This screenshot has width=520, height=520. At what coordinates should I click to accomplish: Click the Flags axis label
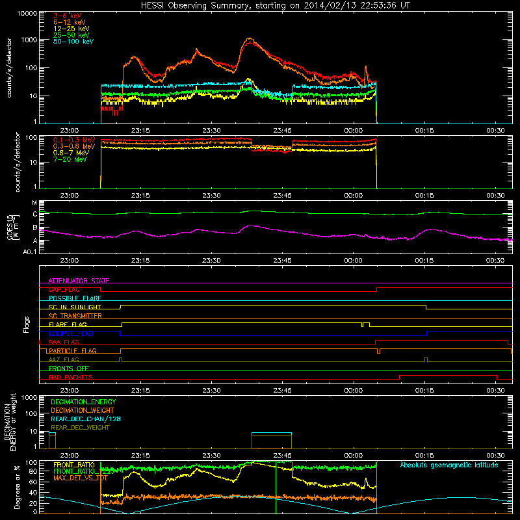[x=27, y=324]
